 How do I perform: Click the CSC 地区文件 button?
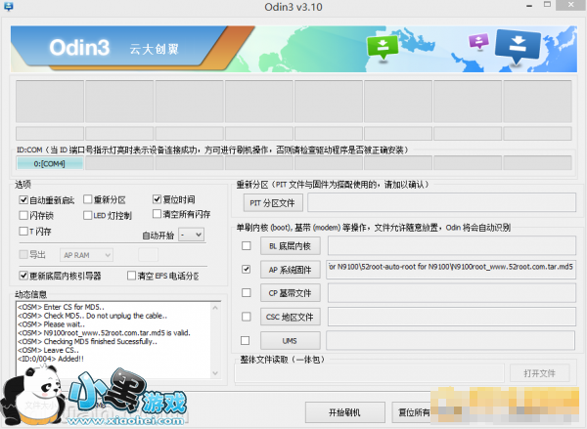tap(291, 318)
